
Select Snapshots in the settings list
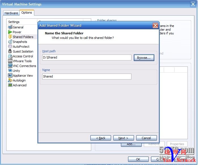click(20, 42)
